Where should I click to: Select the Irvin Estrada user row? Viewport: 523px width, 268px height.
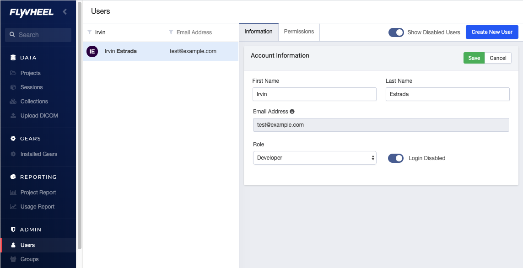point(160,51)
